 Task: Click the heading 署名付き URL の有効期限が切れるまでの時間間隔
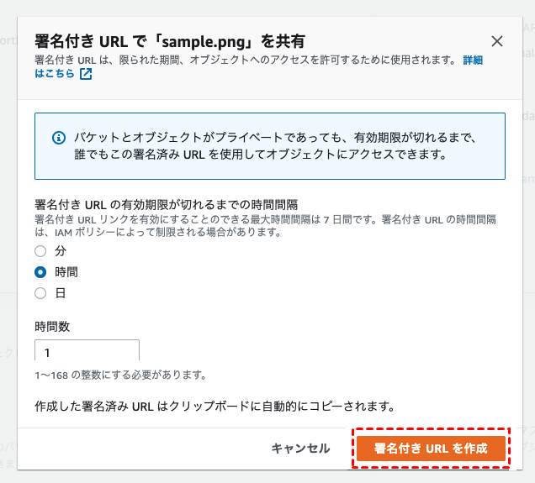167,205
